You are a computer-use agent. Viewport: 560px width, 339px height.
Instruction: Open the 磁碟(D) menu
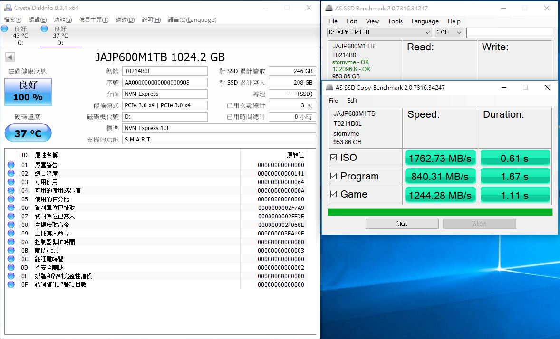click(x=126, y=20)
